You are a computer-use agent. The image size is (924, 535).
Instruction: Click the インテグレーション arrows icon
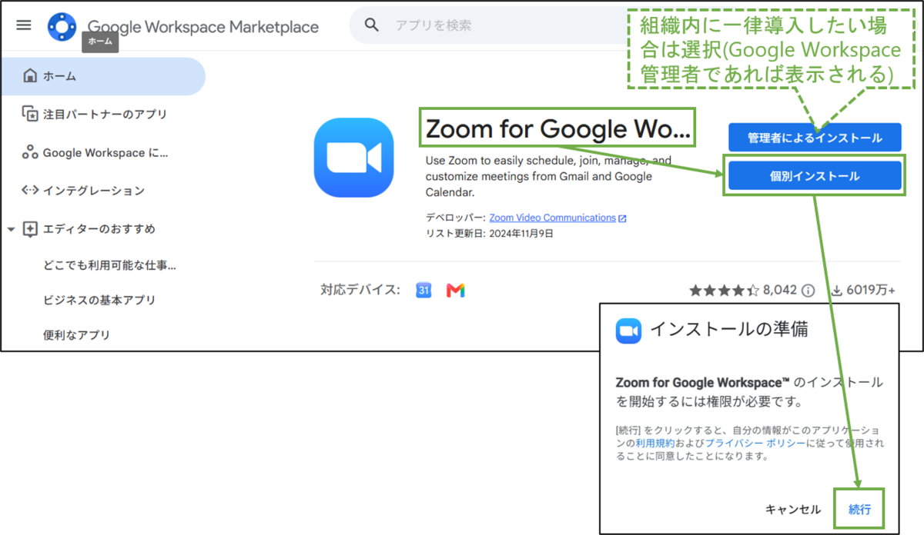click(x=30, y=191)
